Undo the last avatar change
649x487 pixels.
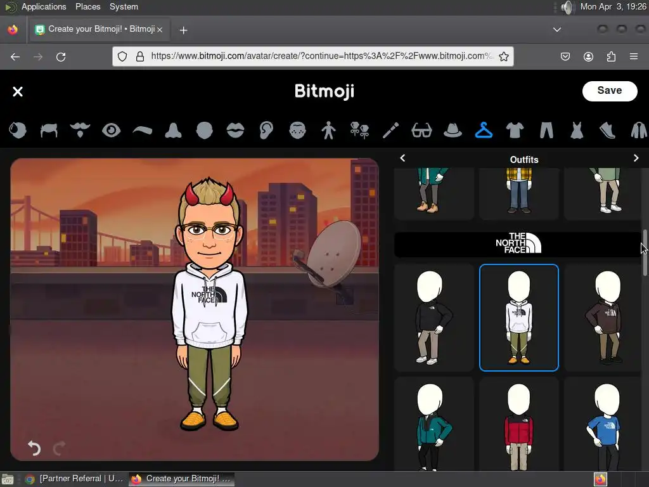[x=34, y=448]
